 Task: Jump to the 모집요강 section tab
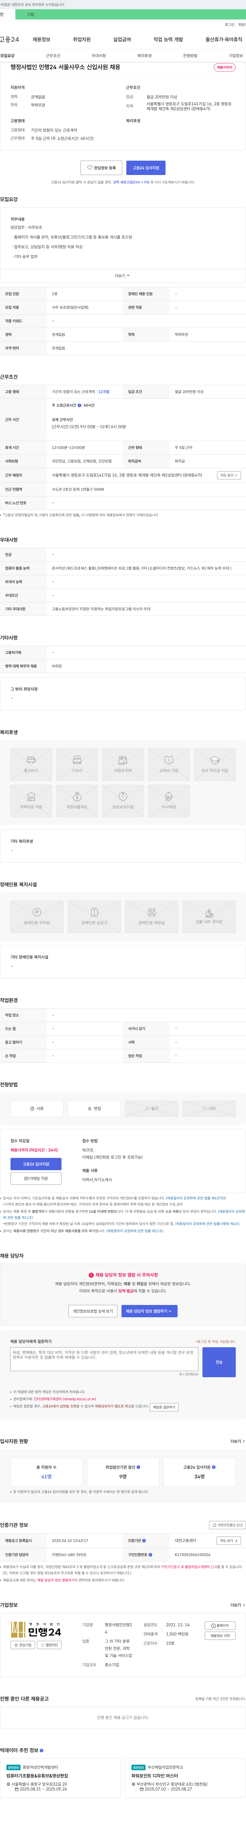pyautogui.click(x=7, y=56)
